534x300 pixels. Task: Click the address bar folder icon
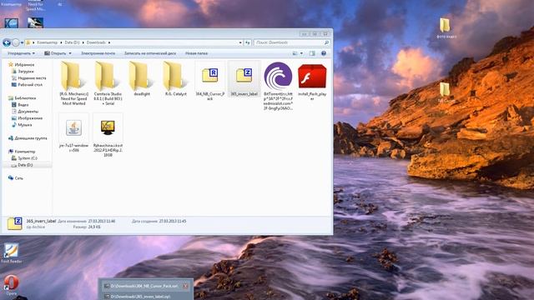(x=28, y=42)
